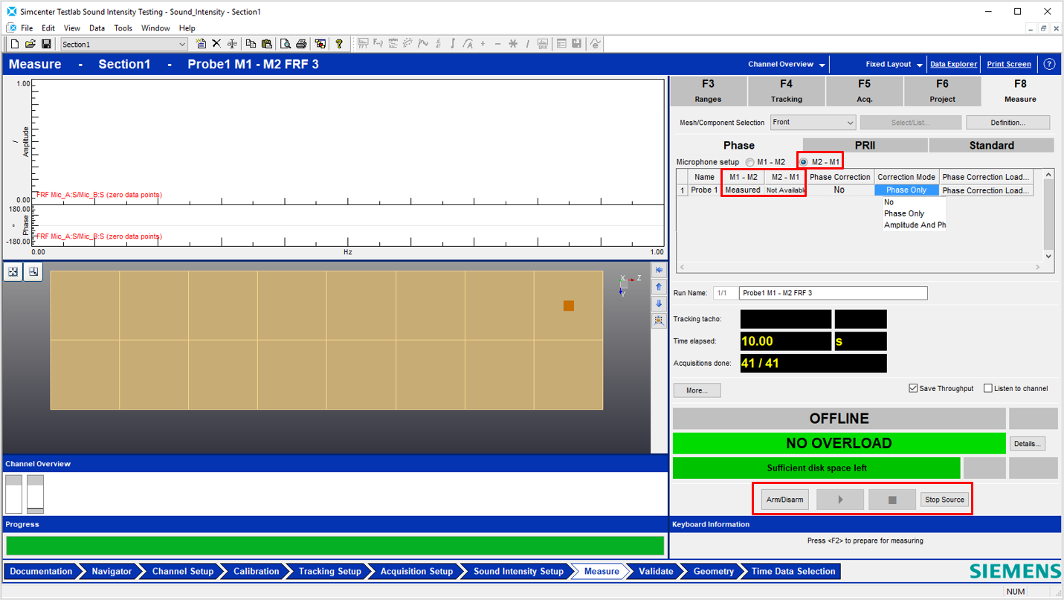Switch to the F5 Acq. tab
Image resolution: width=1064 pixels, height=600 pixels.
click(864, 91)
